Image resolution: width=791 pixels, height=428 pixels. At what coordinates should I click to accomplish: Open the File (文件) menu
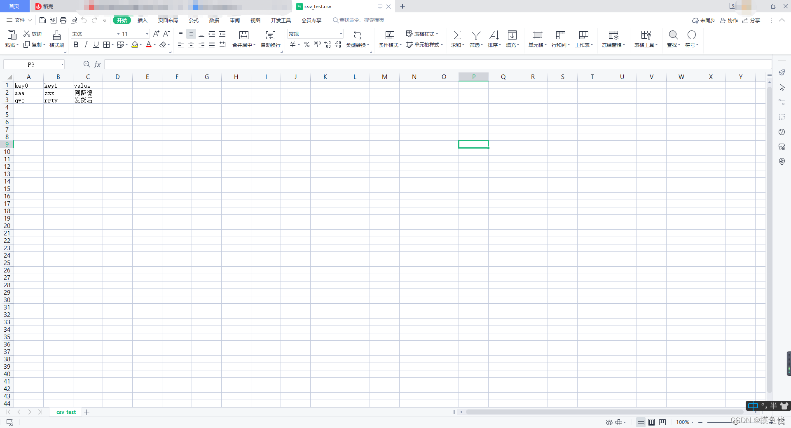click(19, 20)
